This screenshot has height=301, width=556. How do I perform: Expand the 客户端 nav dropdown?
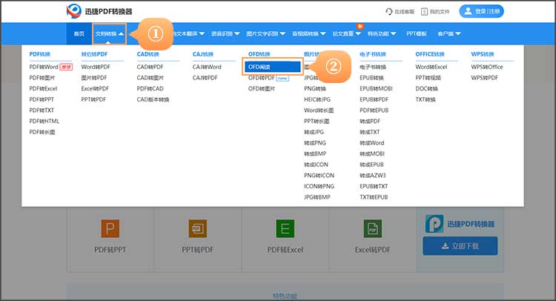pos(449,33)
